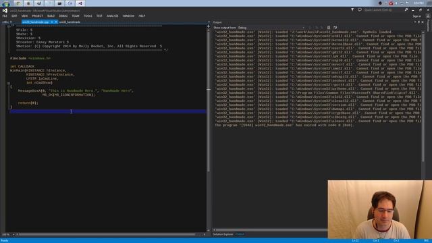Close the win32_handmade.cpp tab
Screen dimensions: 432x243
(56, 22)
